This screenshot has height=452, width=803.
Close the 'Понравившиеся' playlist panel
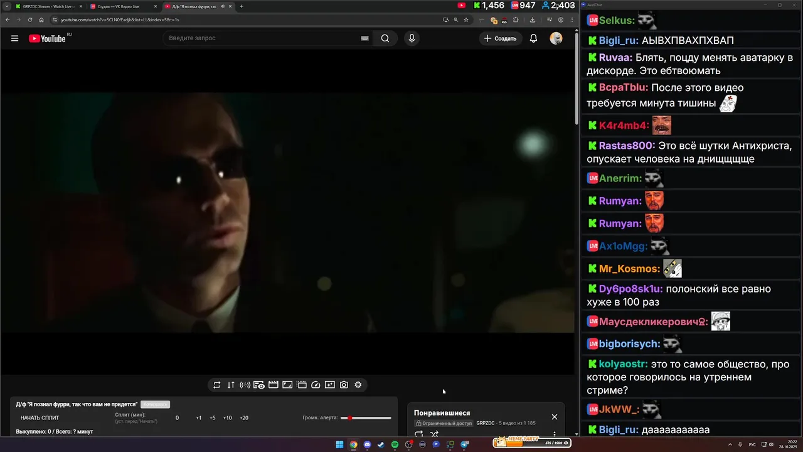554,417
